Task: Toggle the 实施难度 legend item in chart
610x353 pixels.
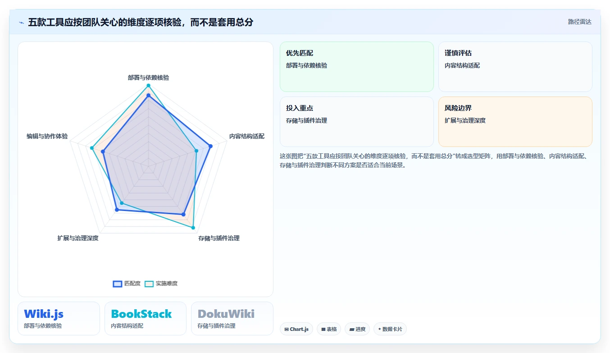Action: 161,284
